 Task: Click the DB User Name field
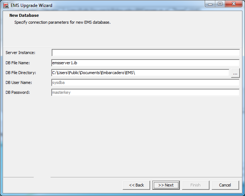145,82
